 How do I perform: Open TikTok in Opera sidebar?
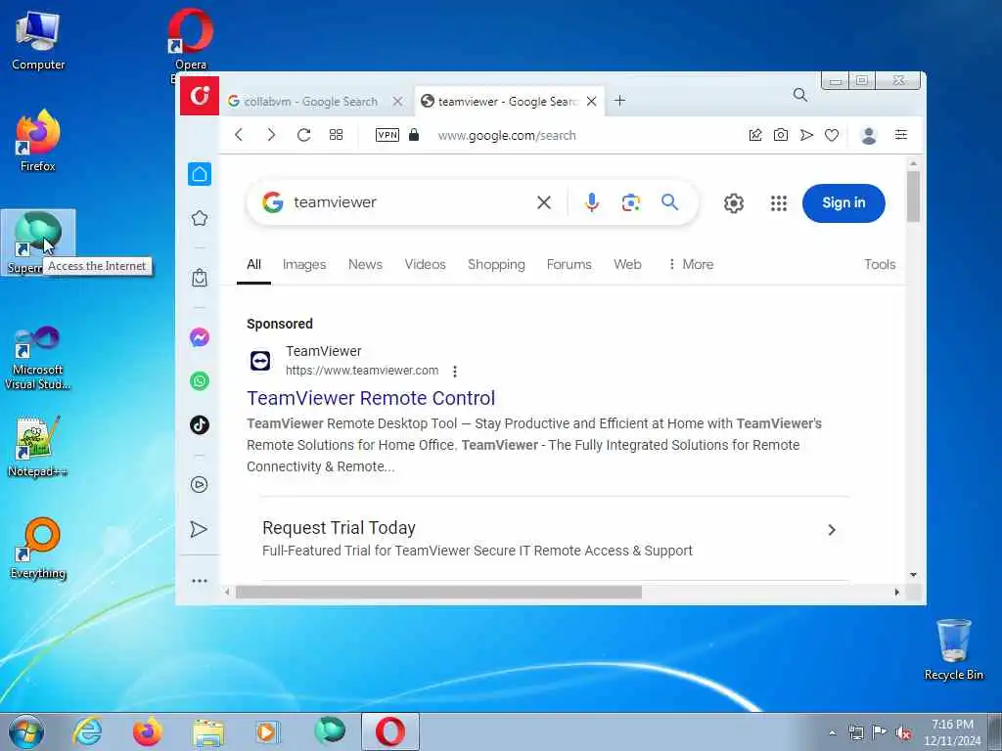tap(200, 424)
